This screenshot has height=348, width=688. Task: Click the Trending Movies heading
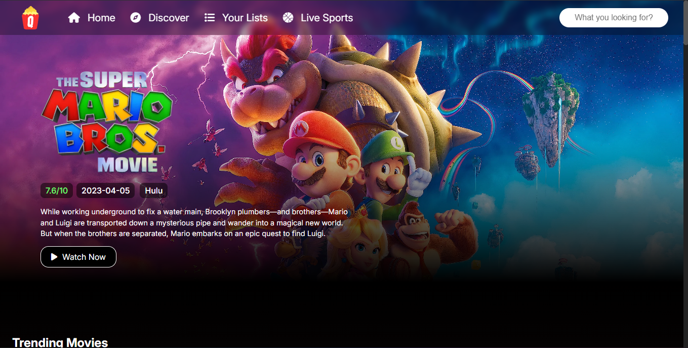[60, 342]
